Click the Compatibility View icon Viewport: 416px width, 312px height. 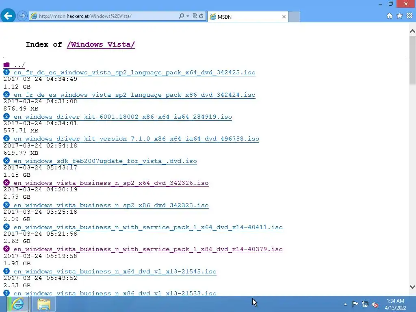(195, 16)
